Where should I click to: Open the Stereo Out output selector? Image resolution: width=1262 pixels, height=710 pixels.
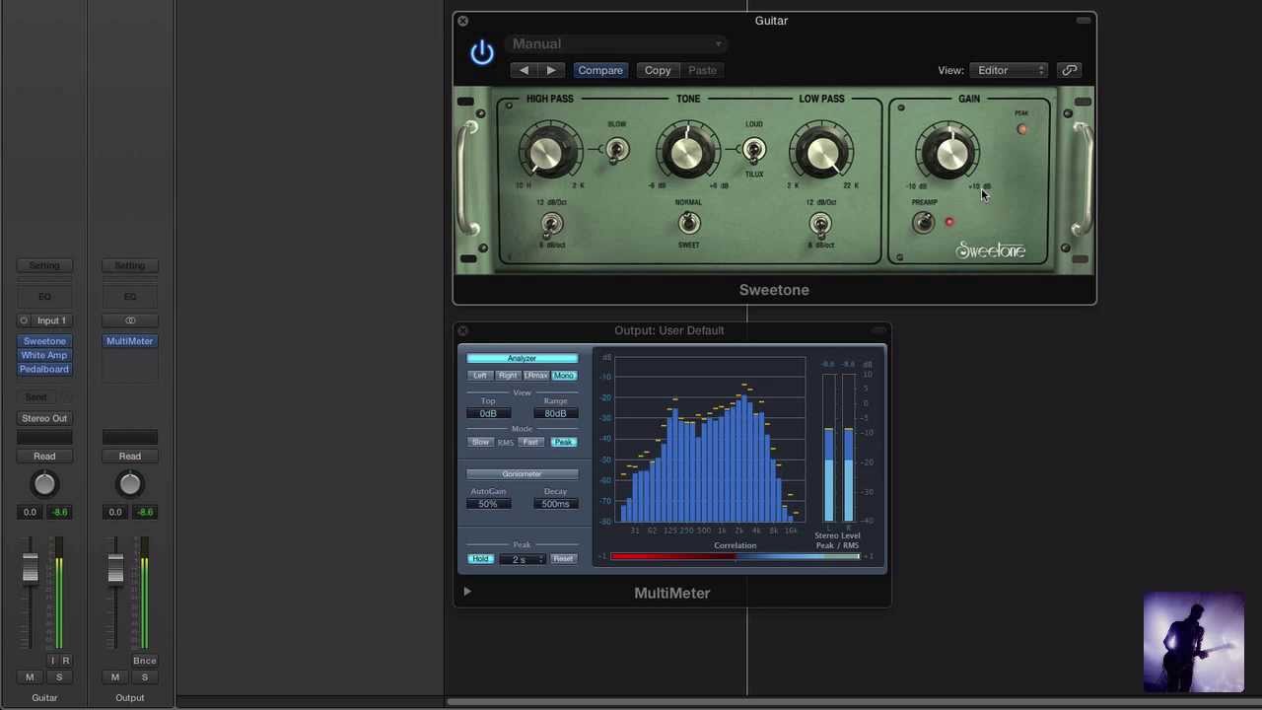pos(44,419)
